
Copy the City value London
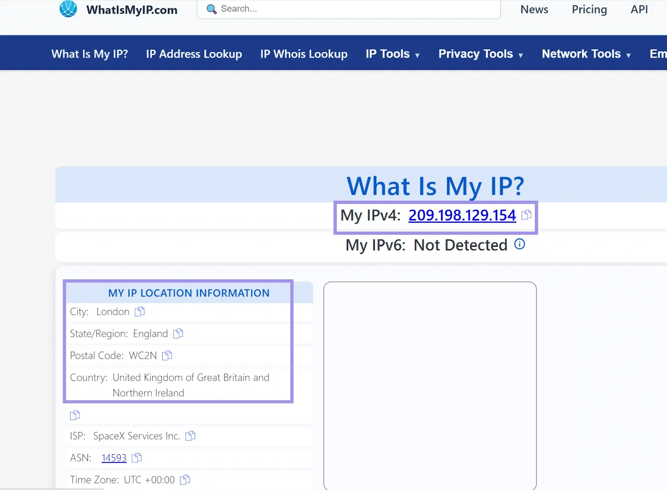tap(140, 311)
